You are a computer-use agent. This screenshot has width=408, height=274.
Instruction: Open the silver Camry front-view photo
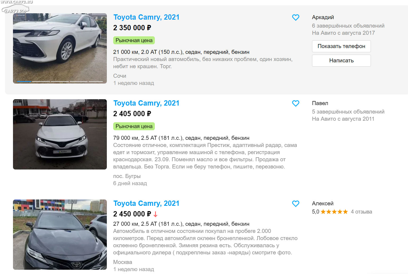[x=60, y=134]
